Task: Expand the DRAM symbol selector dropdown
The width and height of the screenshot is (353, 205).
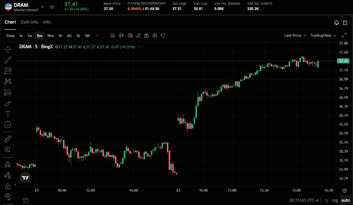Action: pyautogui.click(x=43, y=7)
